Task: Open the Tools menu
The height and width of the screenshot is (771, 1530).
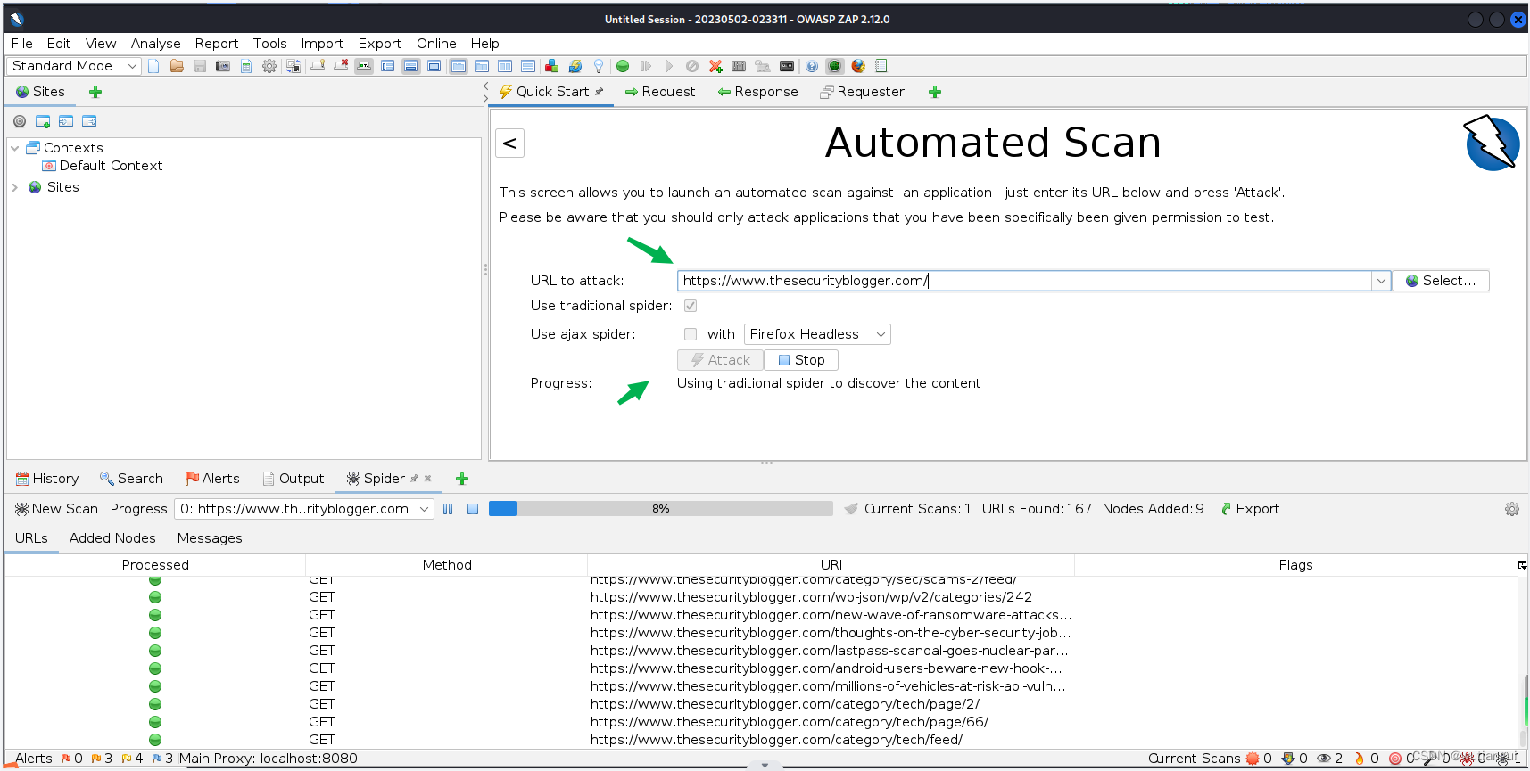Action: [x=269, y=44]
